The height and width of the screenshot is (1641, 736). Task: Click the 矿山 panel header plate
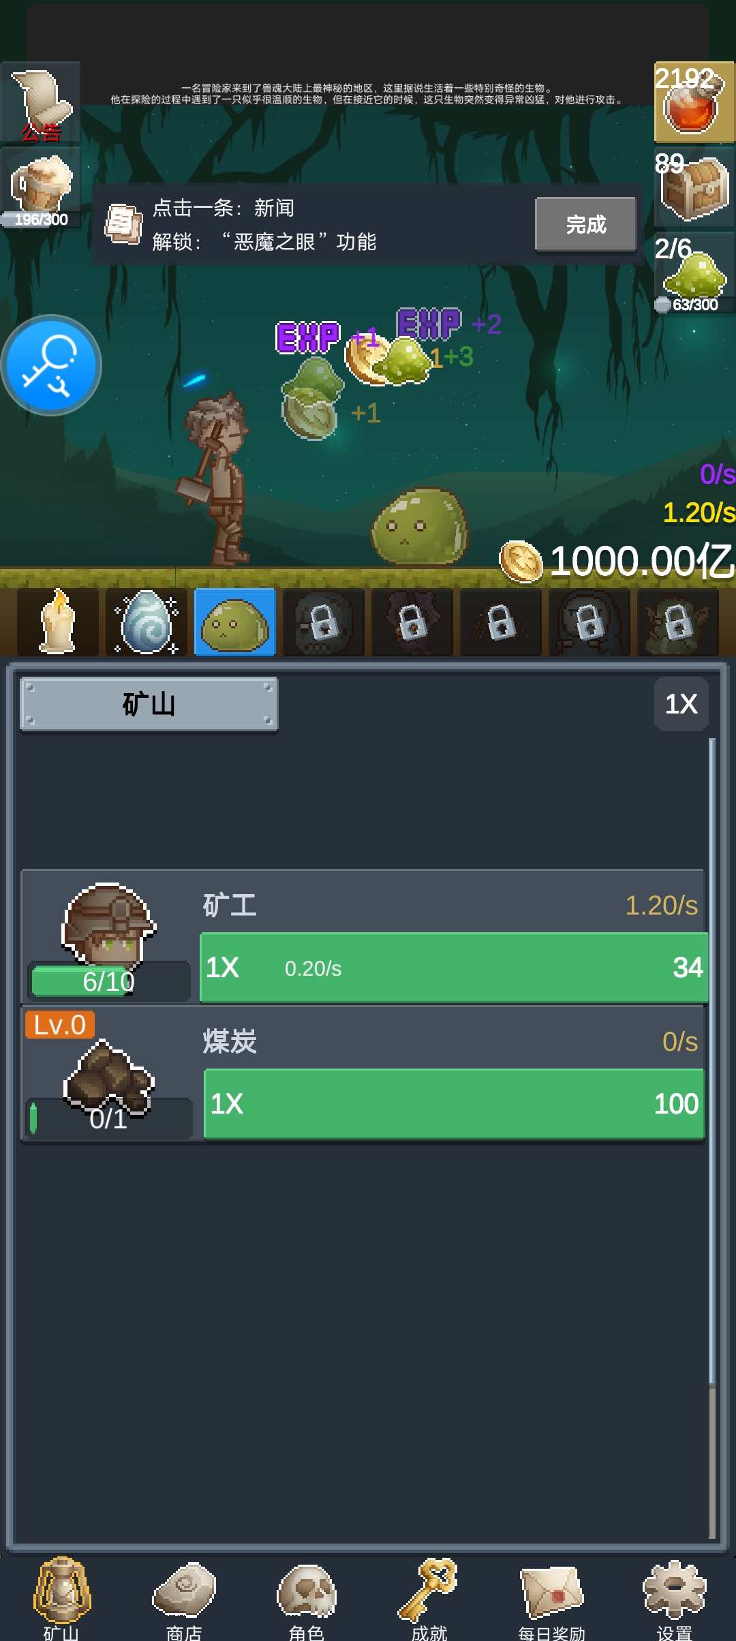(x=149, y=704)
